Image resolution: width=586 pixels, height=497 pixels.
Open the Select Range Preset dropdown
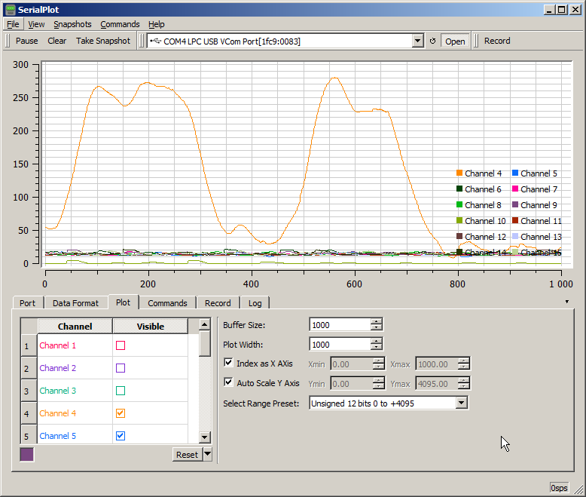pos(462,403)
